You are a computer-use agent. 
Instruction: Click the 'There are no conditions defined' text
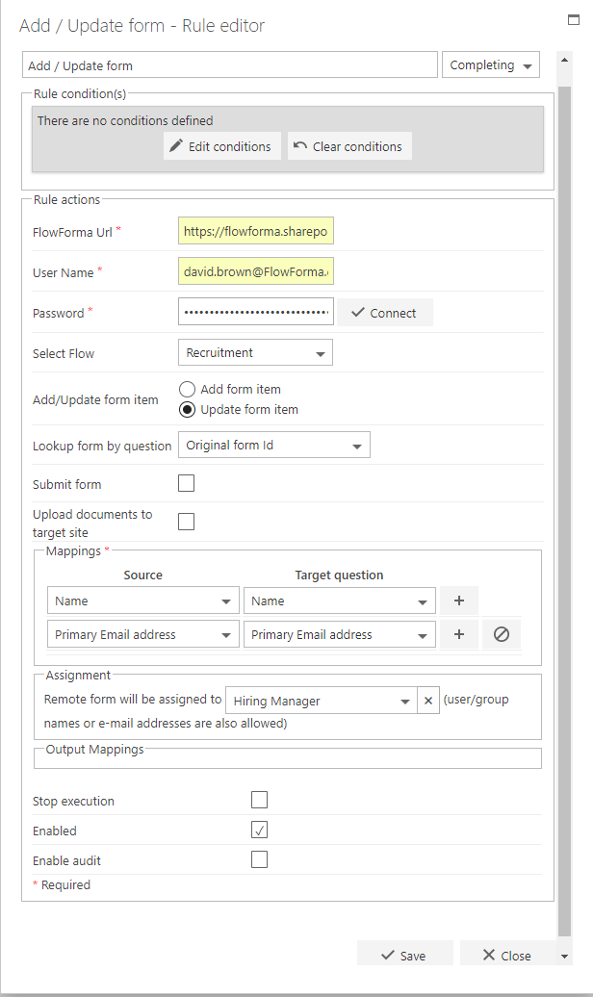pyautogui.click(x=125, y=121)
